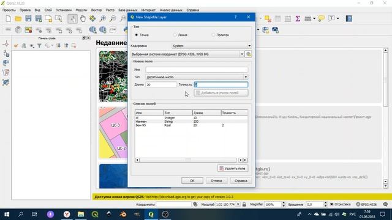Select the Real type field row

coord(191,125)
